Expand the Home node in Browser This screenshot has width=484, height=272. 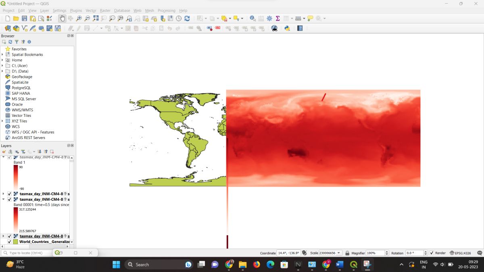click(2, 60)
